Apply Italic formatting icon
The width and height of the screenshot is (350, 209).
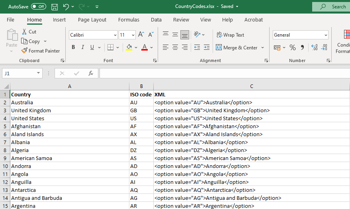(x=83, y=47)
